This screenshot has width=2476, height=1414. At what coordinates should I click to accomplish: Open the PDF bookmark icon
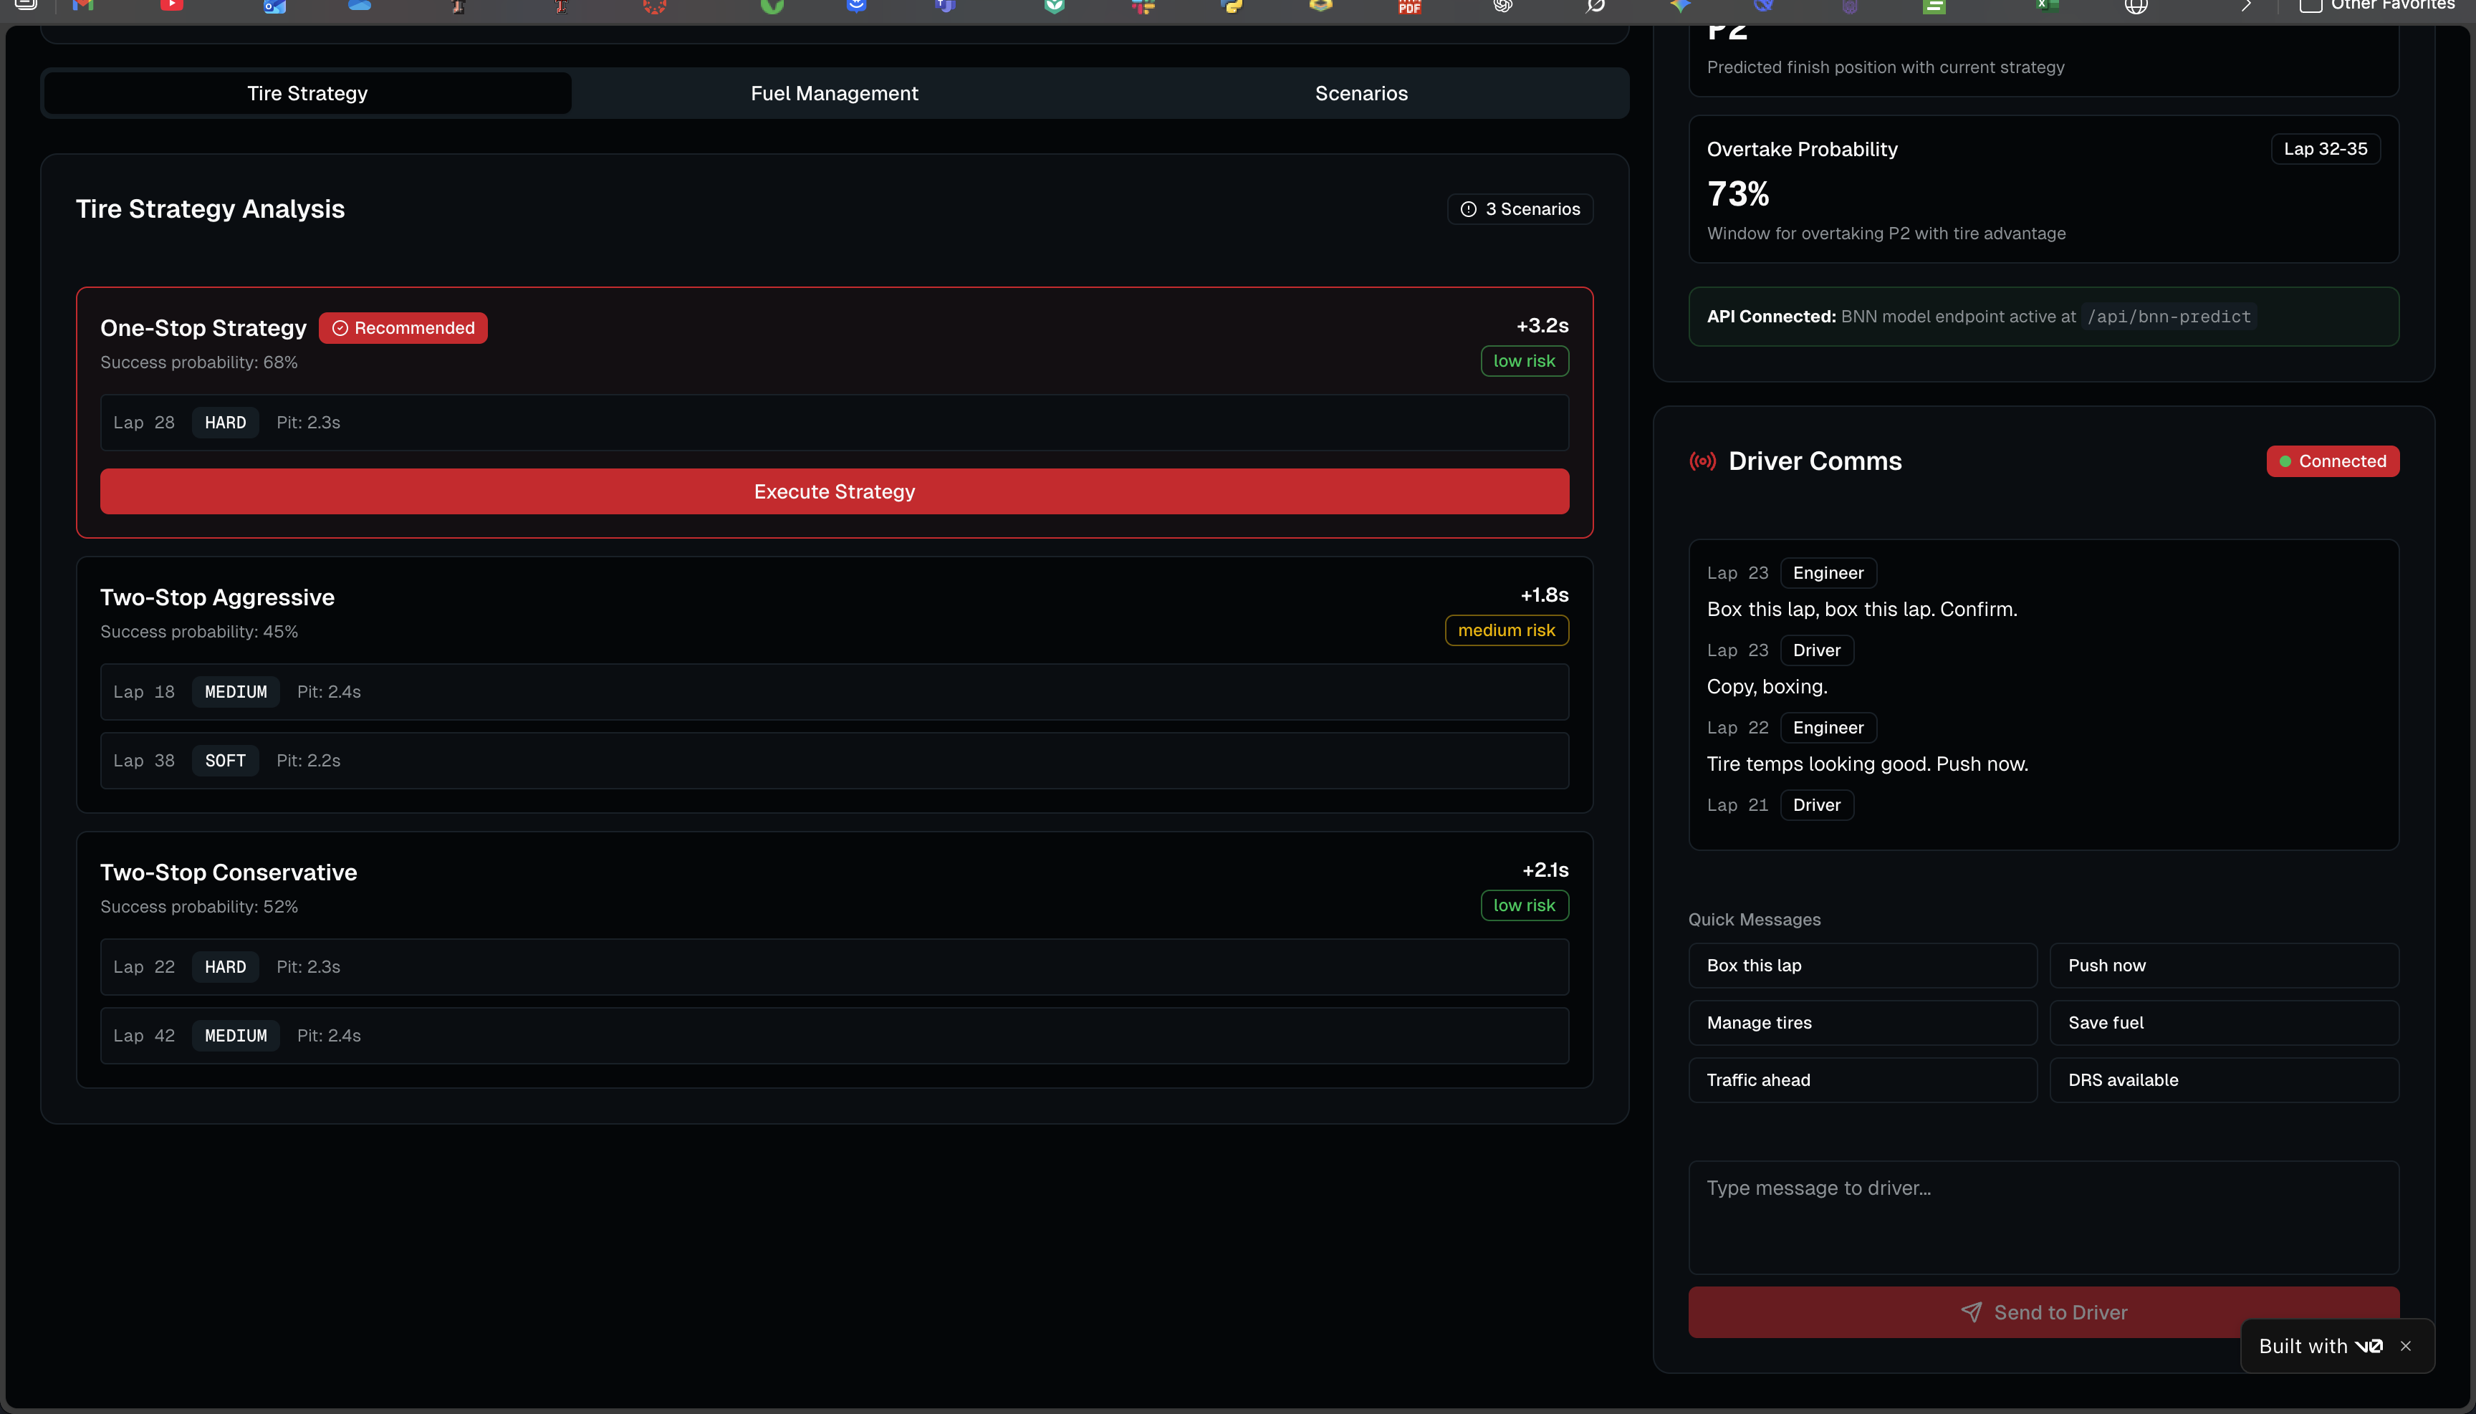pyautogui.click(x=1409, y=6)
